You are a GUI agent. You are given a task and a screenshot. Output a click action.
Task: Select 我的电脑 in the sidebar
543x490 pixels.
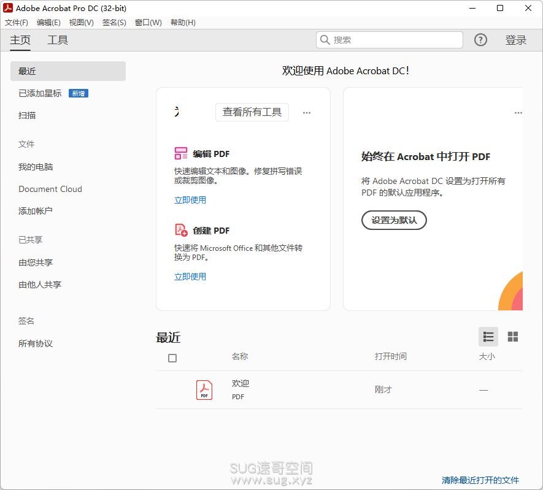pos(36,167)
